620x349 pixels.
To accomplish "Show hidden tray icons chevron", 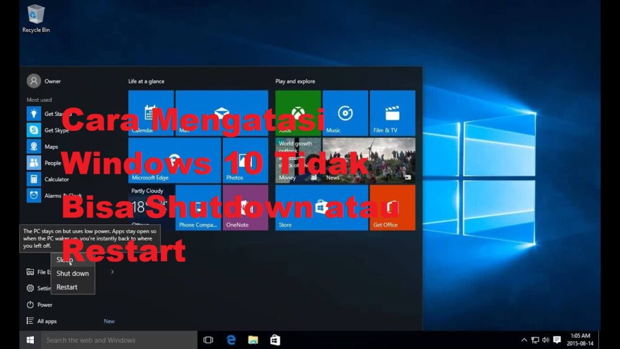I will click(x=524, y=340).
